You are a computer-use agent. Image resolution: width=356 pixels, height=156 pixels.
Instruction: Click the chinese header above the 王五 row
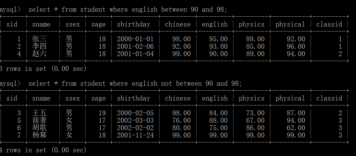[178, 98]
